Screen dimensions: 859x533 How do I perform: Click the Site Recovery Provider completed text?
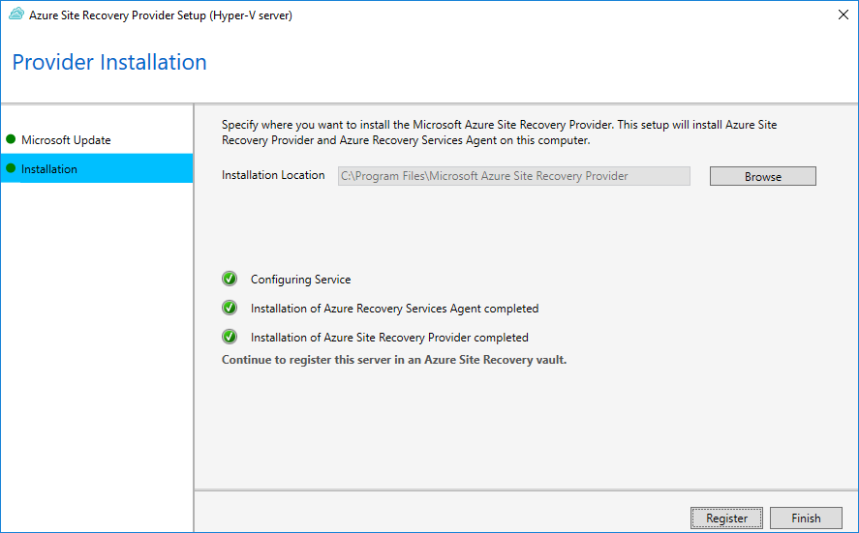pos(389,337)
